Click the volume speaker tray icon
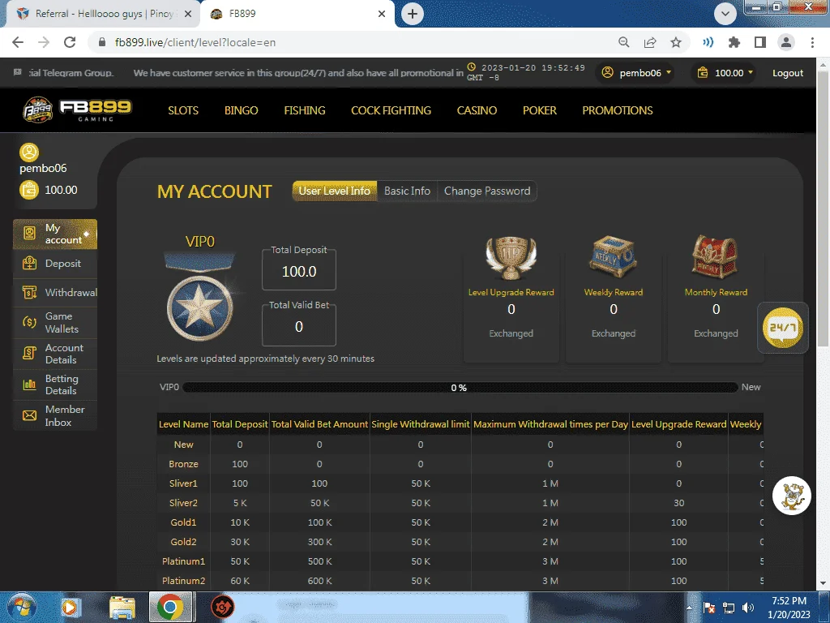The height and width of the screenshot is (623, 830). click(747, 608)
